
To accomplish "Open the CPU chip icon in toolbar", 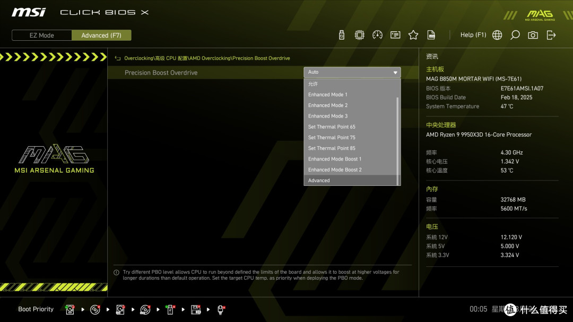I will (360, 35).
